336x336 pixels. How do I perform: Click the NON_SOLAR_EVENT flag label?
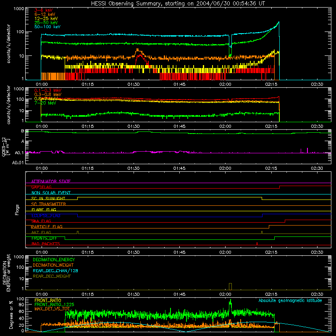pyautogui.click(x=51, y=193)
